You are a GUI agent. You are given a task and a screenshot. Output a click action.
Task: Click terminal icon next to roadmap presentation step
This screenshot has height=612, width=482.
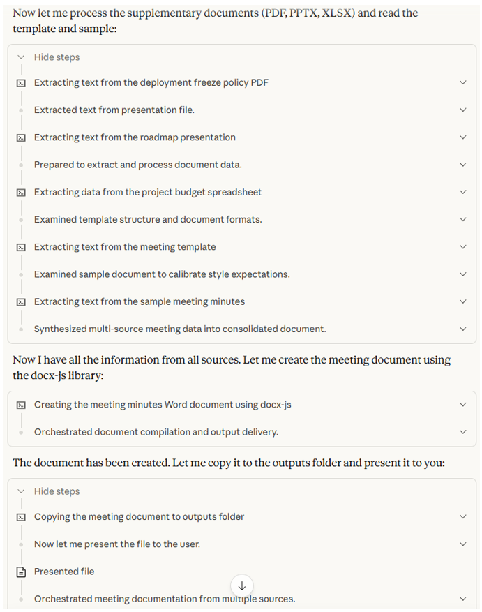21,137
